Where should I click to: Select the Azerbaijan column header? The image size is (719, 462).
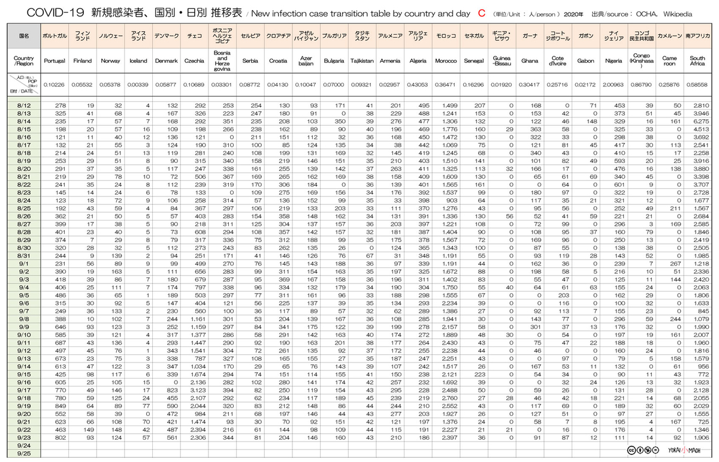click(306, 61)
